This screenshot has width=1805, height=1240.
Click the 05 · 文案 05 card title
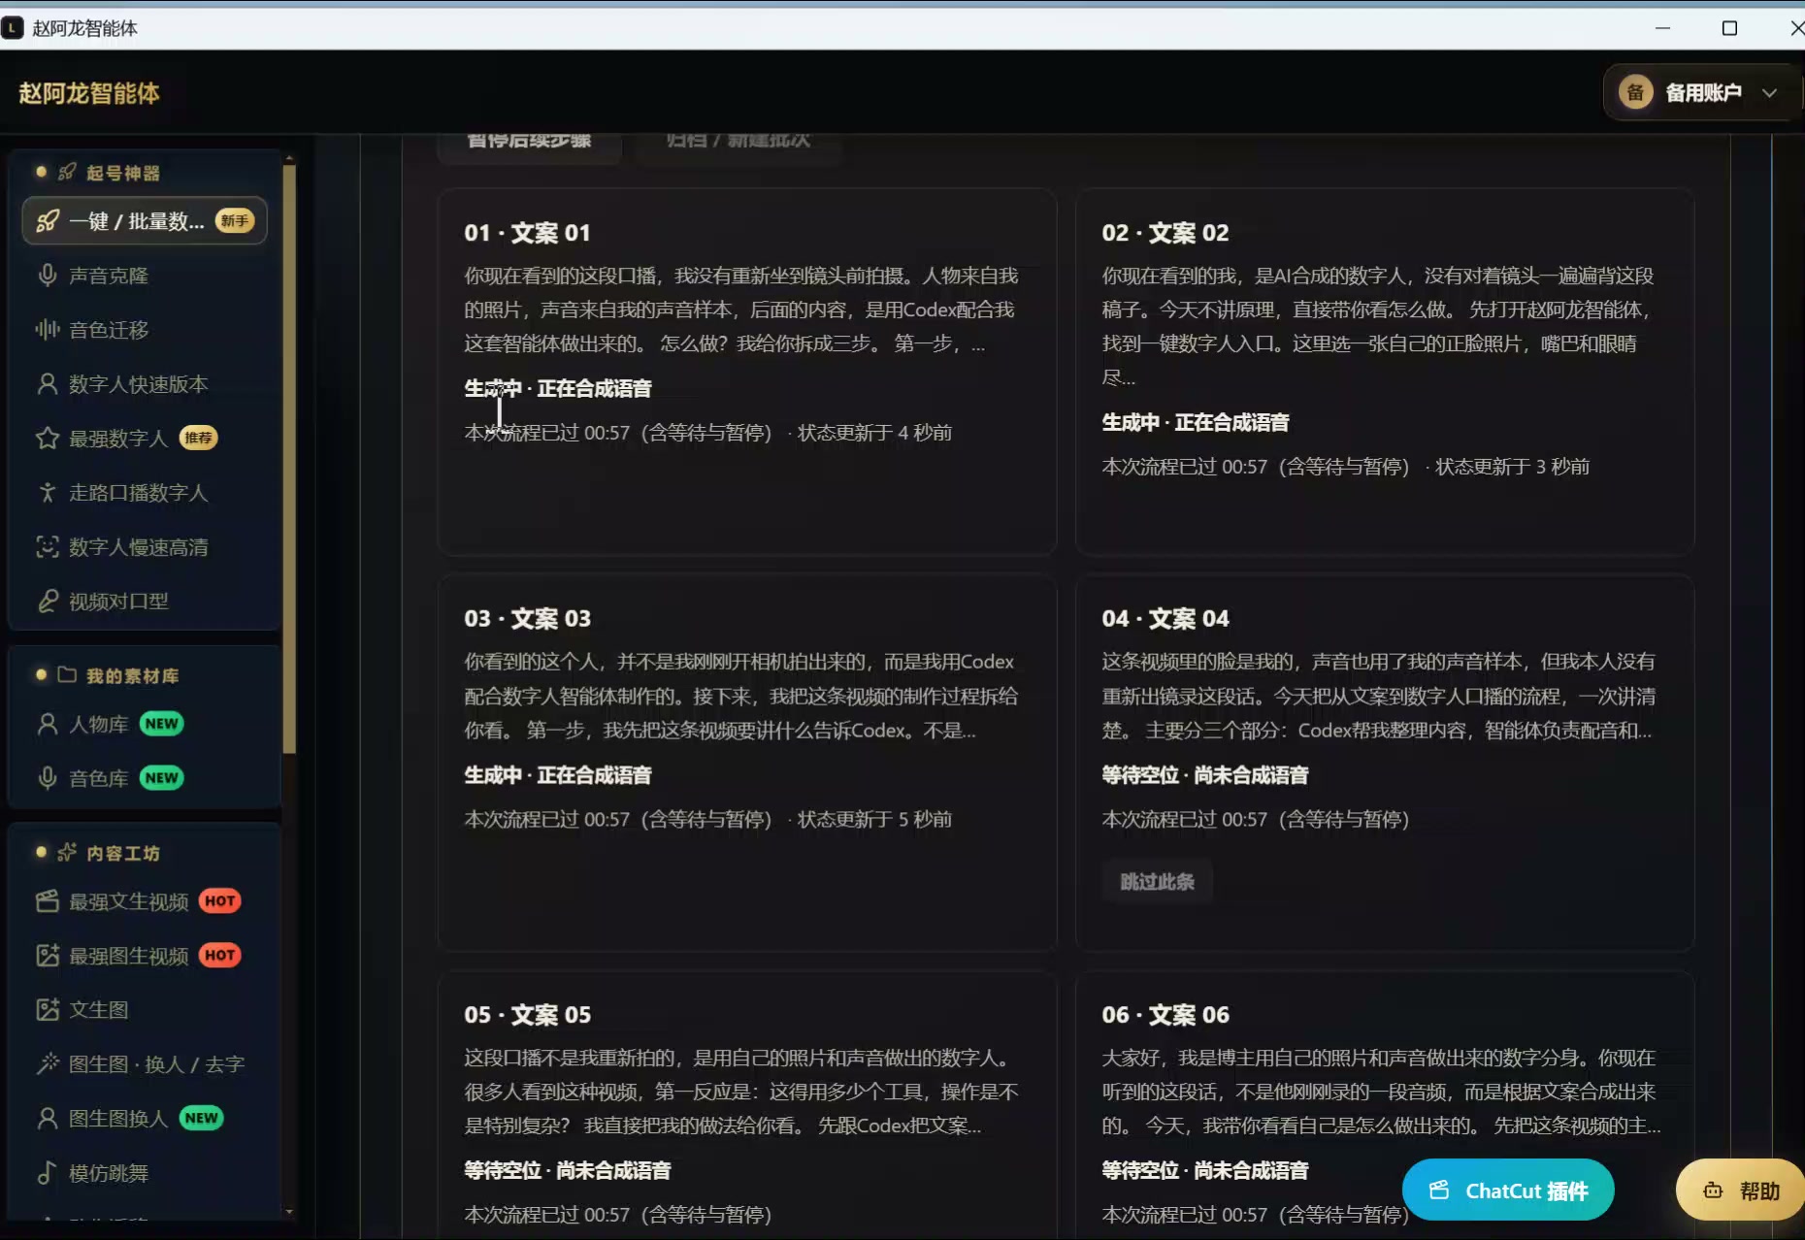[x=527, y=1015]
